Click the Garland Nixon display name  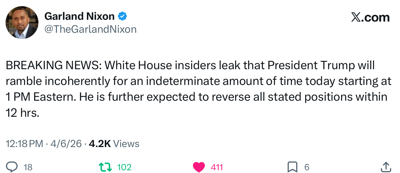80,16
